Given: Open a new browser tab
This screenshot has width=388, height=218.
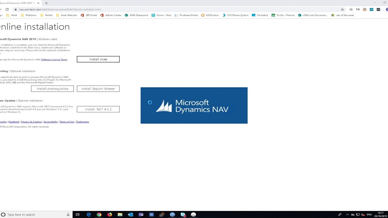Looking at the screenshot, I should tap(46, 3).
